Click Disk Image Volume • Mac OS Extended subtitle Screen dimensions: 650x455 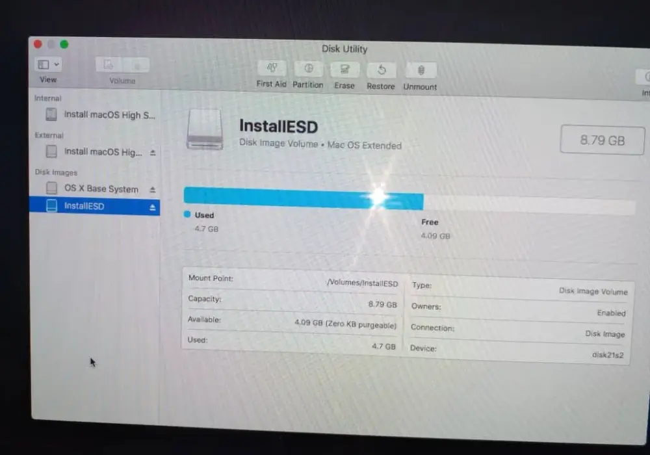320,144
